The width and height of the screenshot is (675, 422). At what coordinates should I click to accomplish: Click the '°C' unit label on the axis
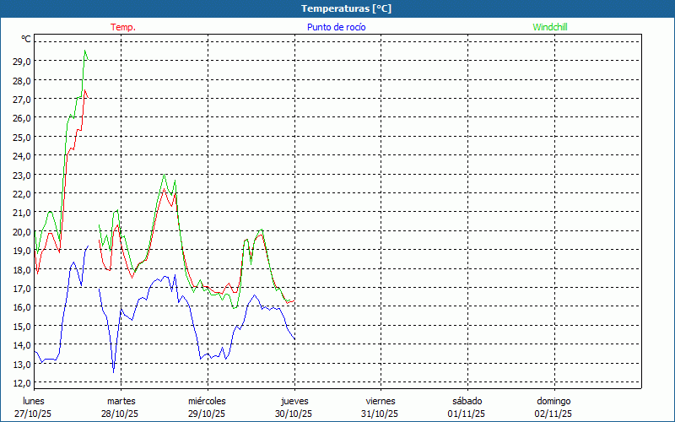[26, 40]
